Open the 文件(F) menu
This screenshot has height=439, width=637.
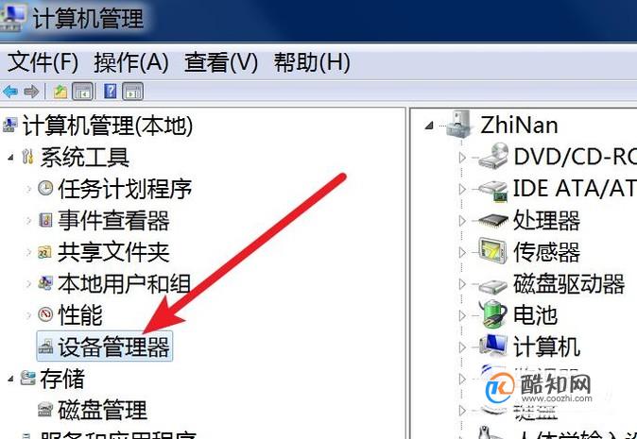tap(43, 63)
